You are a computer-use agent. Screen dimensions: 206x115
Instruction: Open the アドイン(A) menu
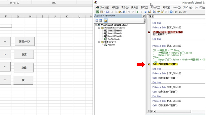(x=188, y=8)
